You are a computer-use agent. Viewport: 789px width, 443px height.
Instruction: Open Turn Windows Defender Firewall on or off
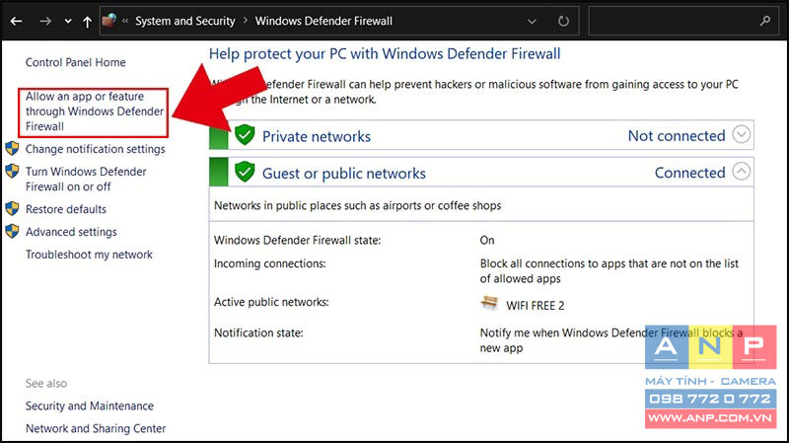click(x=86, y=180)
